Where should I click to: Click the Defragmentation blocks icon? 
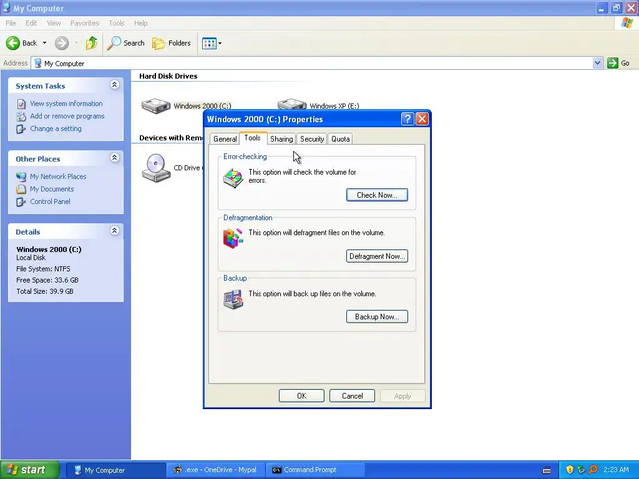233,238
